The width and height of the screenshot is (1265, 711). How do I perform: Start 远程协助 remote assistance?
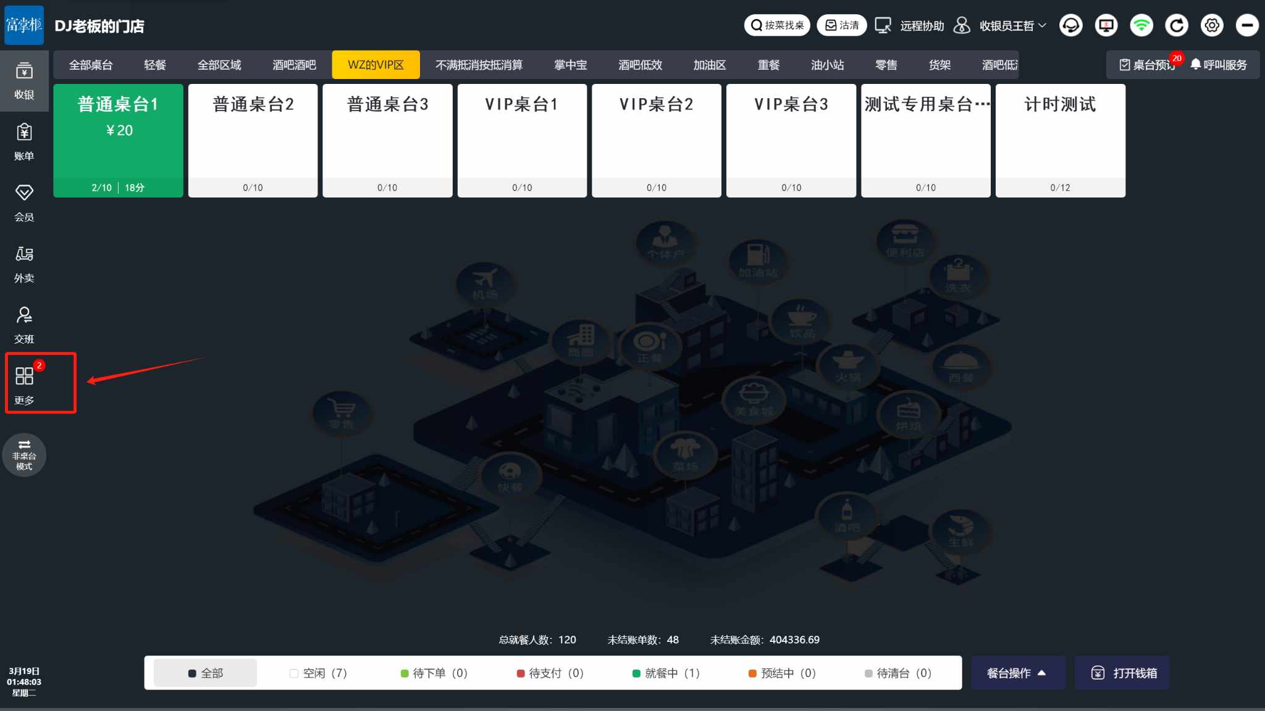click(910, 25)
